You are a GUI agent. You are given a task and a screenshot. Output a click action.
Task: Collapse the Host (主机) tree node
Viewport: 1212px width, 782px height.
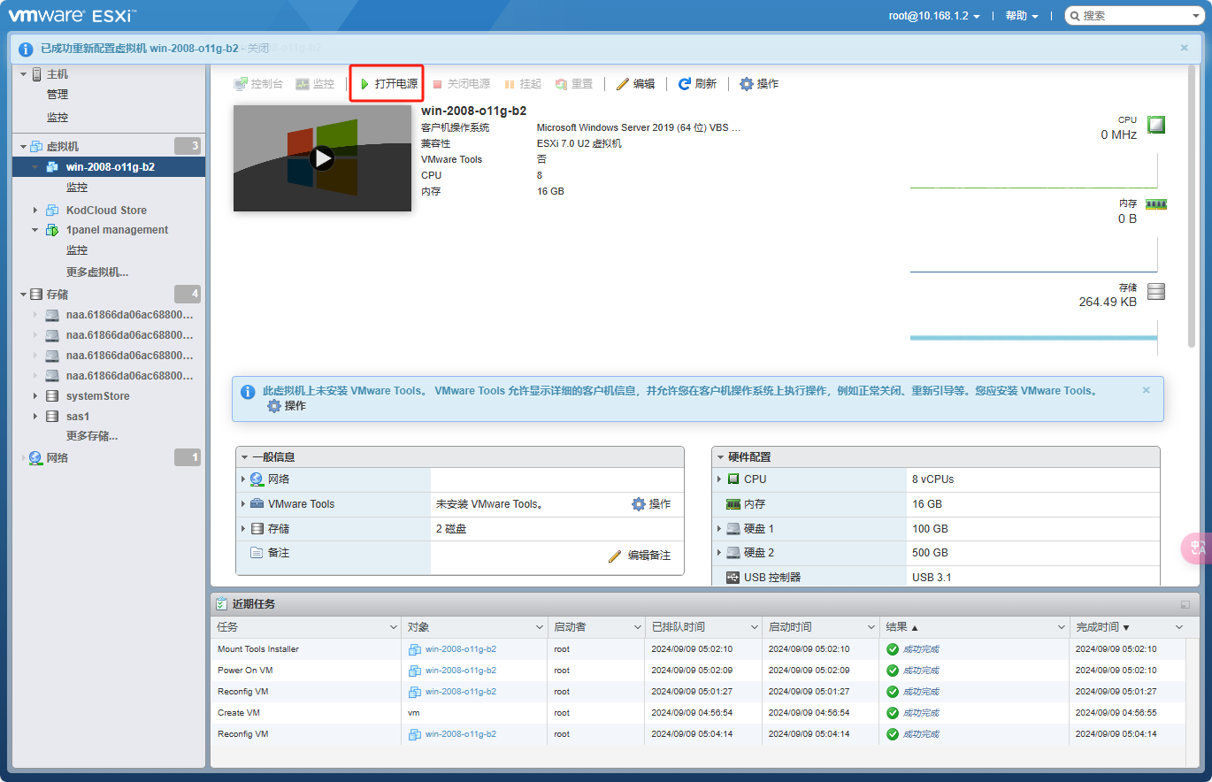(23, 74)
